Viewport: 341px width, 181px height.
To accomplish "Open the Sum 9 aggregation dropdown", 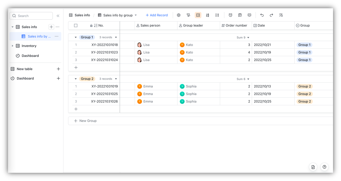I will point(242,37).
